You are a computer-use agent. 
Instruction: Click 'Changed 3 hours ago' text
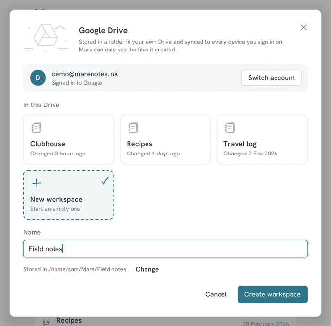click(58, 154)
